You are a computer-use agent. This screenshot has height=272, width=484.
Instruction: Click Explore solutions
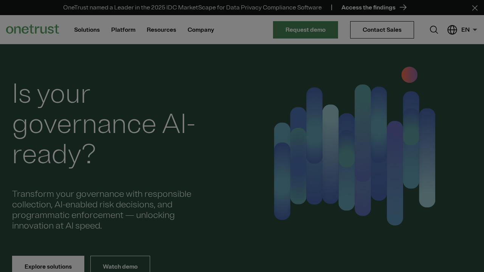click(48, 266)
